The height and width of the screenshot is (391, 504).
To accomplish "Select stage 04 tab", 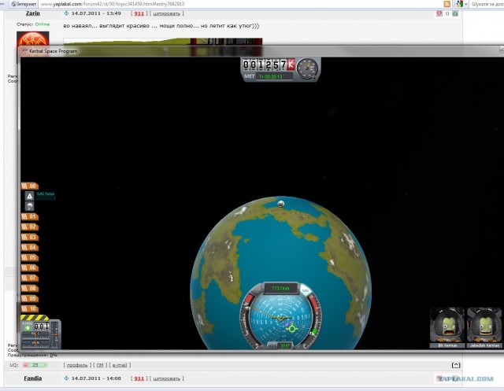I will pos(30,248).
